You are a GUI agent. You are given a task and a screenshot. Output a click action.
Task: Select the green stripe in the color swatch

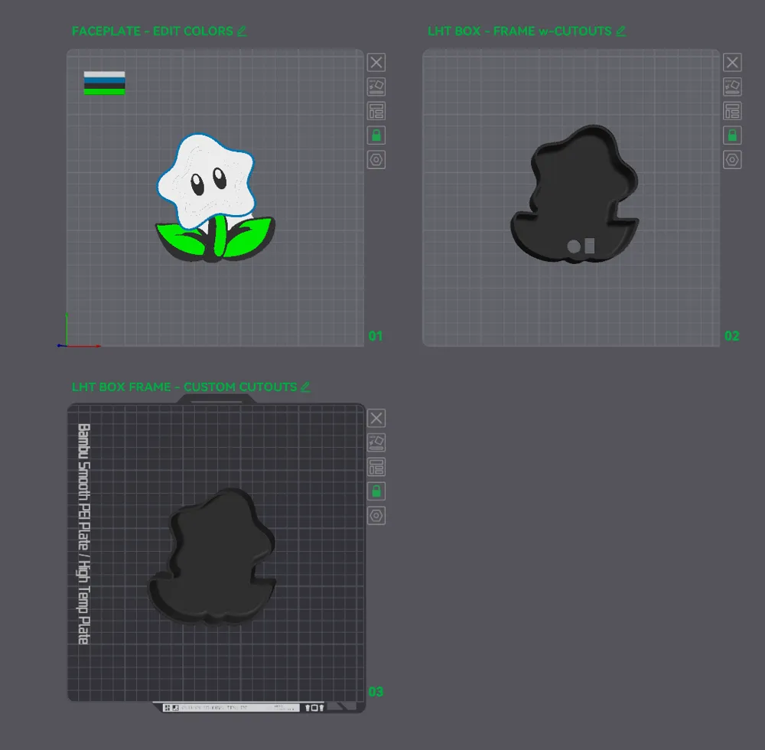click(104, 92)
